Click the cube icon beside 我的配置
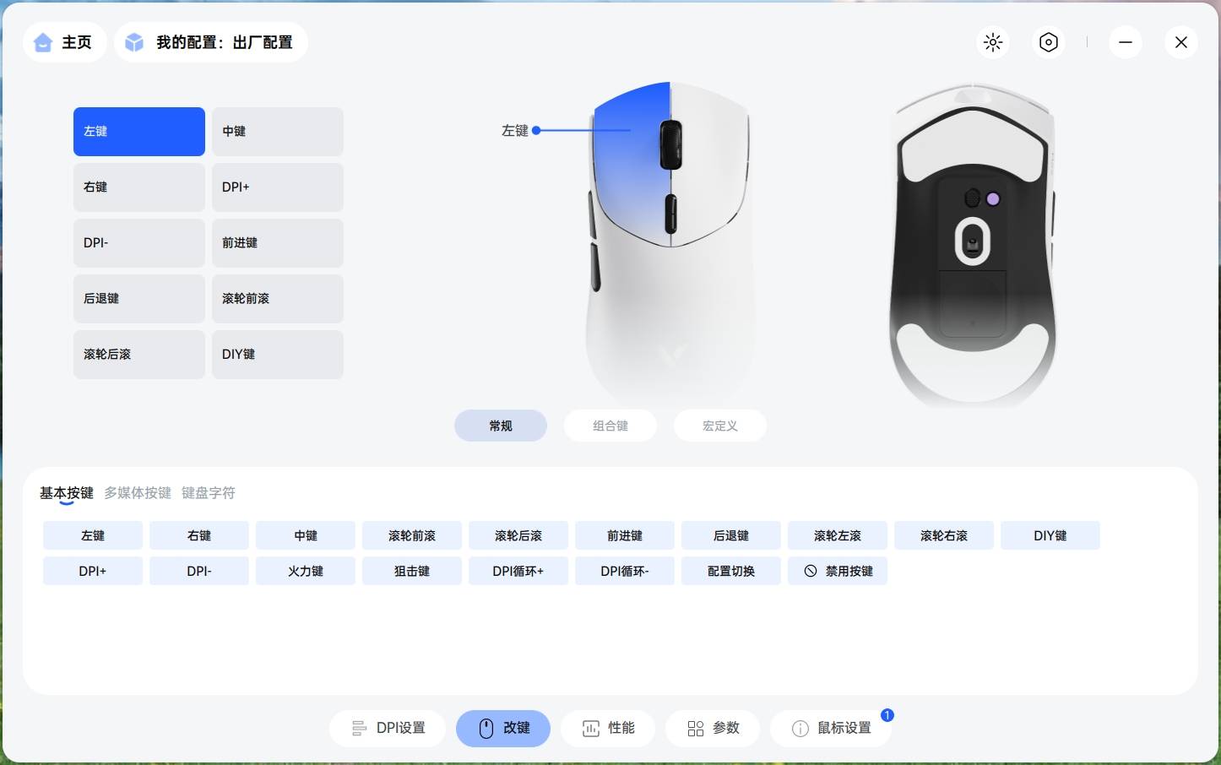Screen dimensions: 1221x765 134,42
